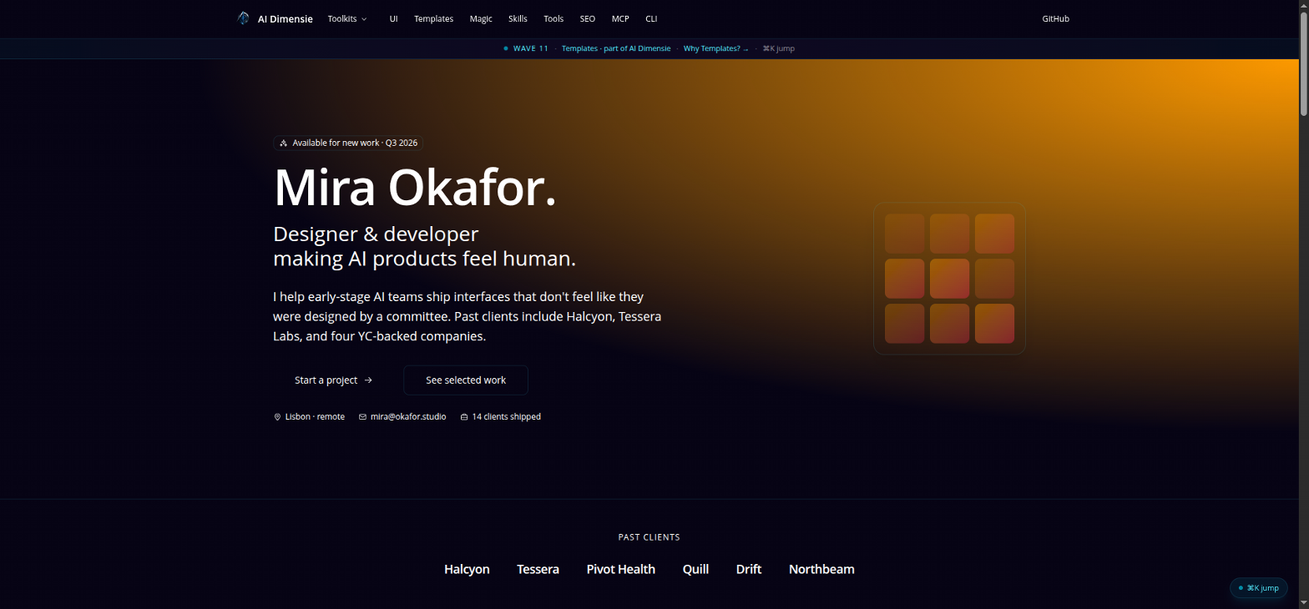Image resolution: width=1309 pixels, height=609 pixels.
Task: Open the Tools navigation item
Action: [553, 18]
